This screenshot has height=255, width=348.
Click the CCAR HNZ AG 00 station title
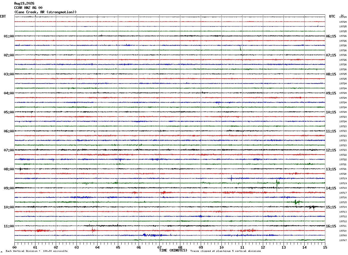(x=28, y=8)
